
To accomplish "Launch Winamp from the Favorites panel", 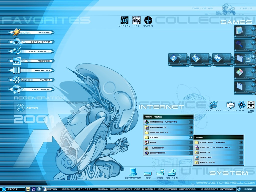I will click(x=31, y=32).
